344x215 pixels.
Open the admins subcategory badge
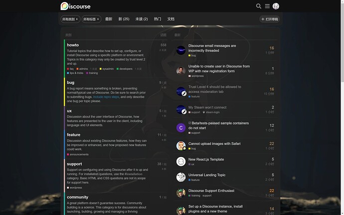82,69
